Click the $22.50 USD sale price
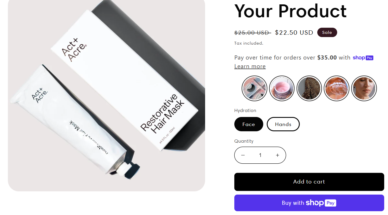Image resolution: width=388 pixels, height=215 pixels. coord(294,33)
